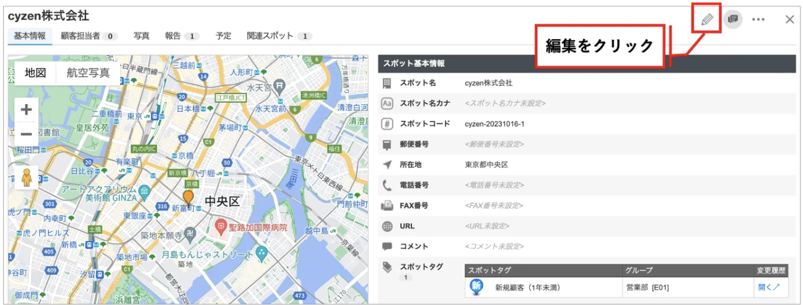Viewport: 803px width, 305px height.
Task: Select the 基本情報 tab
Action: [x=30, y=36]
